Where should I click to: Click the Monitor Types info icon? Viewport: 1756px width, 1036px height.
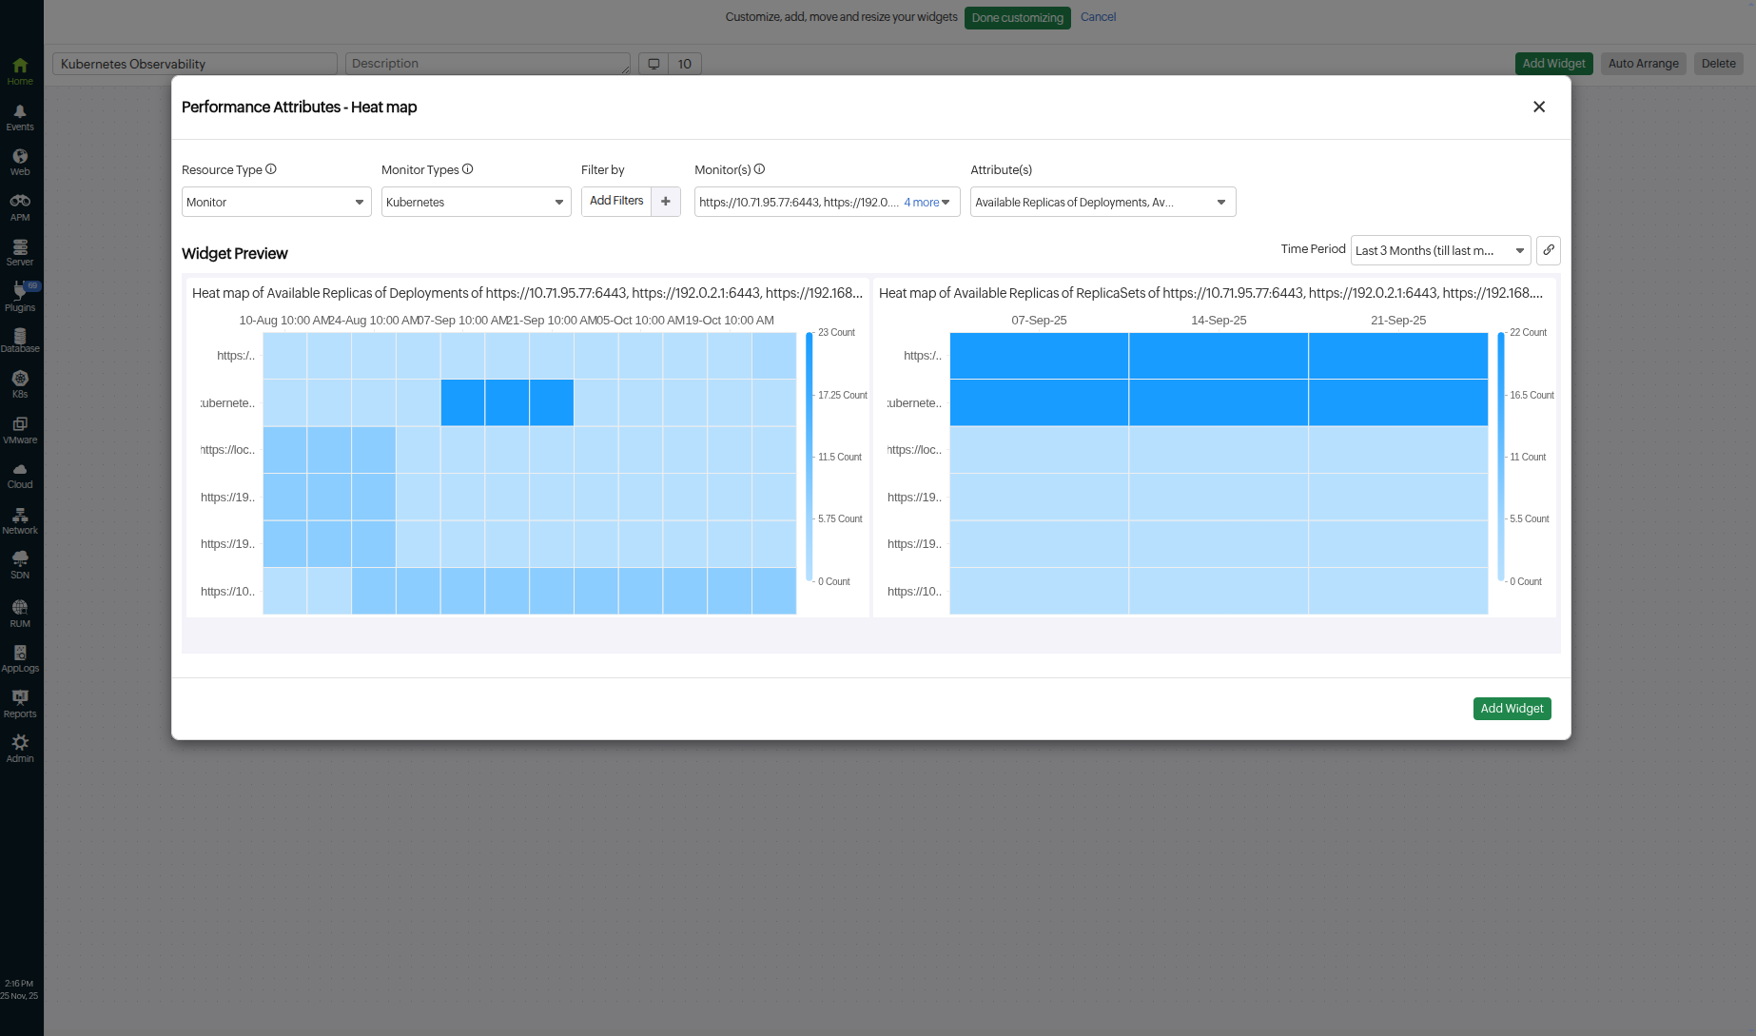click(467, 169)
